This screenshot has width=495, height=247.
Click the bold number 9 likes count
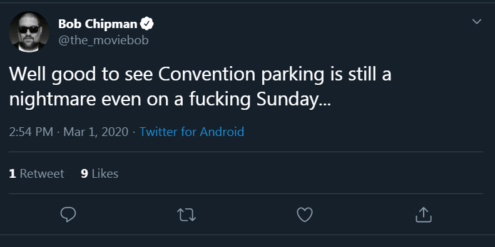(84, 173)
